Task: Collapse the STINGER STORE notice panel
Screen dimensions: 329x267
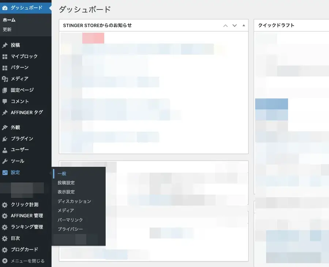Action: point(243,25)
